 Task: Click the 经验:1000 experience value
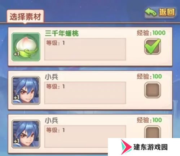click(x=151, y=33)
